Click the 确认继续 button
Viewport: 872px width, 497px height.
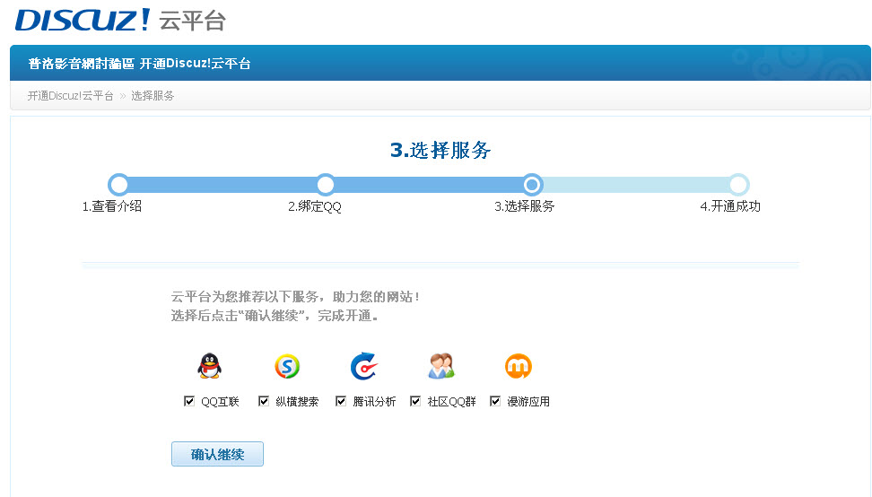click(x=217, y=454)
